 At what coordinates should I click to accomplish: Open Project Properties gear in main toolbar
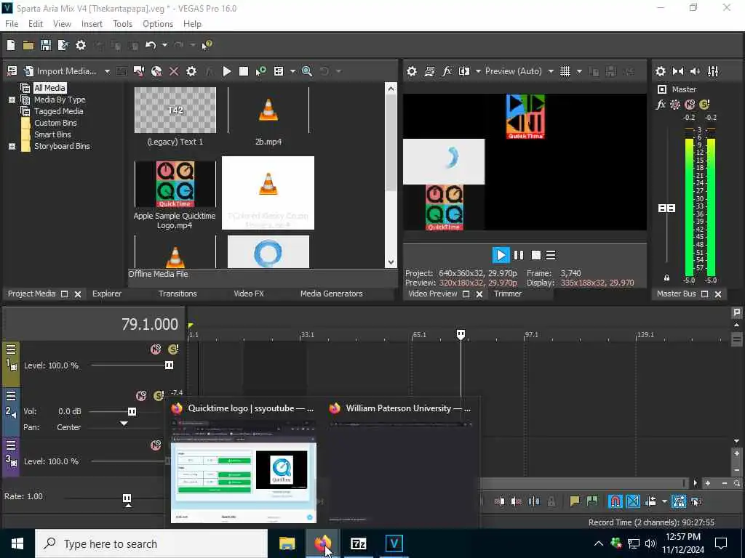81,45
